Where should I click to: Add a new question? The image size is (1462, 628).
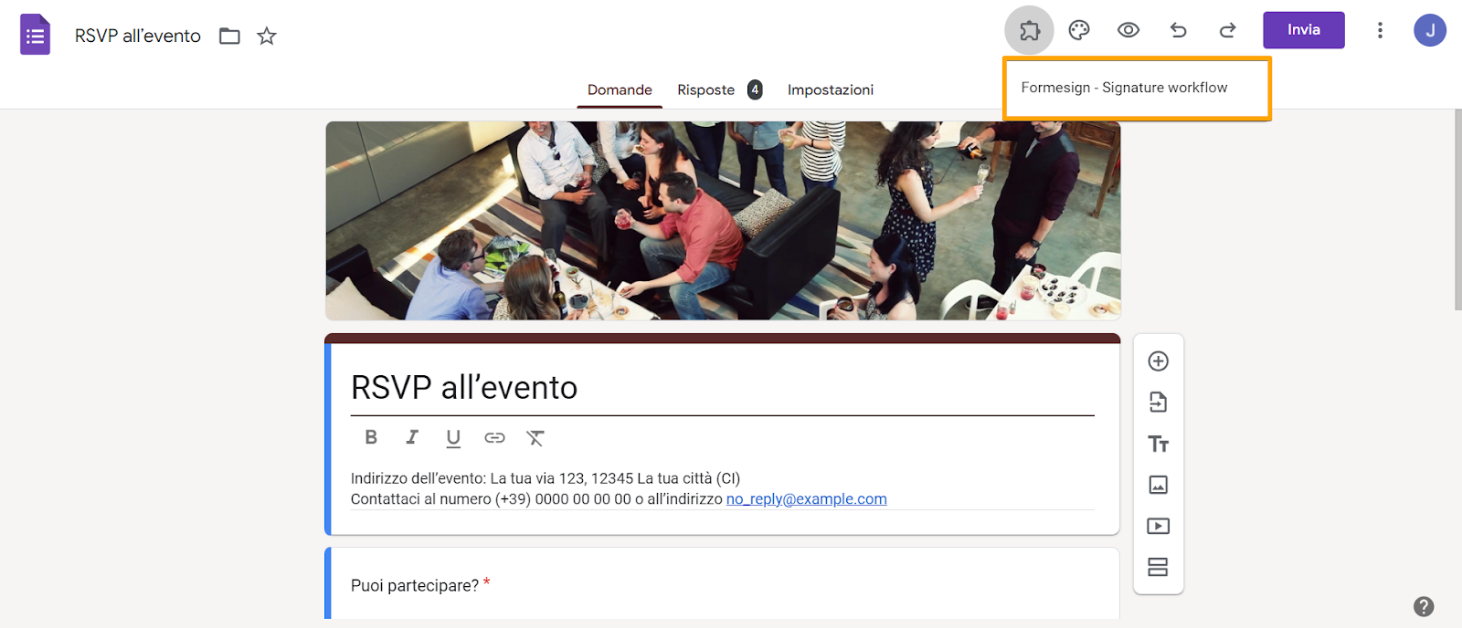(x=1158, y=361)
